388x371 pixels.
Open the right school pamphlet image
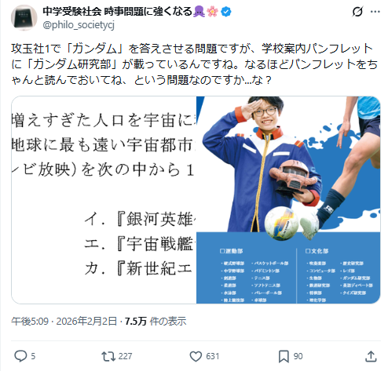click(x=288, y=200)
